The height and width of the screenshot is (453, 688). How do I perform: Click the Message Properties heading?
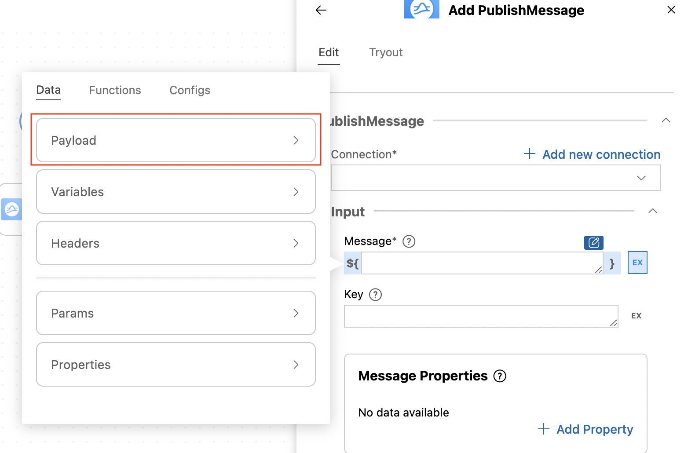423,376
